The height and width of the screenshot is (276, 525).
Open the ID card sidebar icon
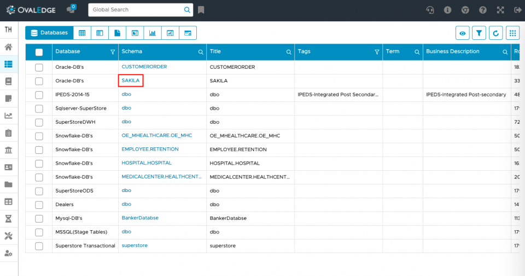(x=8, y=167)
